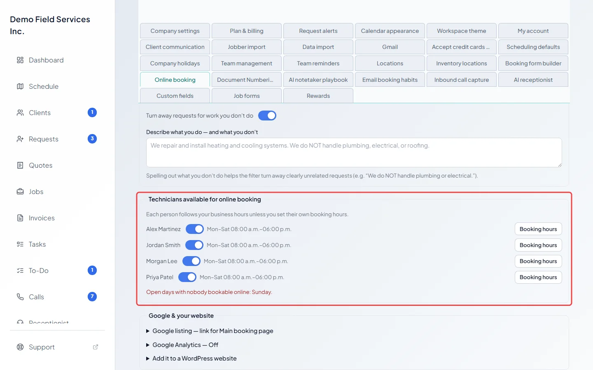Click the service description text area
Image resolution: width=593 pixels, height=370 pixels.
(354, 153)
